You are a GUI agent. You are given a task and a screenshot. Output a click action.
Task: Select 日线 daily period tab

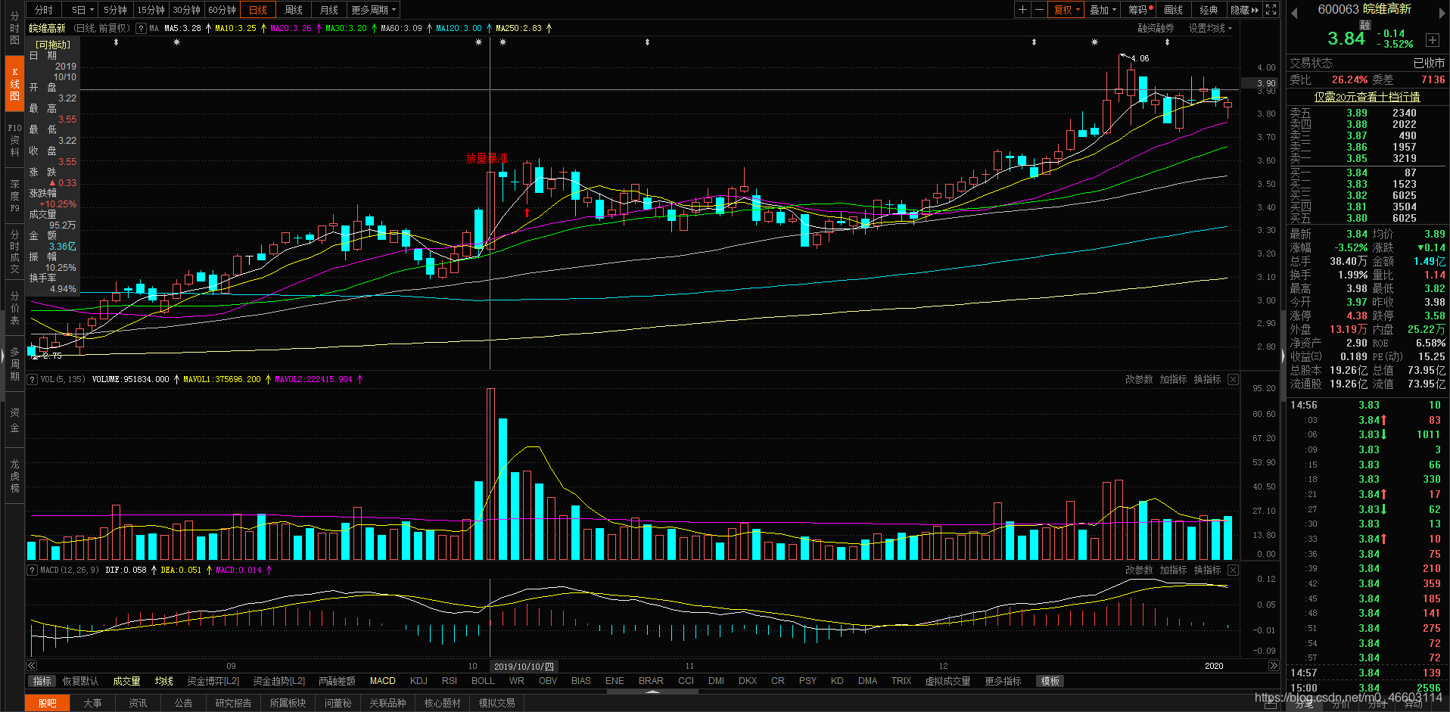tap(258, 10)
